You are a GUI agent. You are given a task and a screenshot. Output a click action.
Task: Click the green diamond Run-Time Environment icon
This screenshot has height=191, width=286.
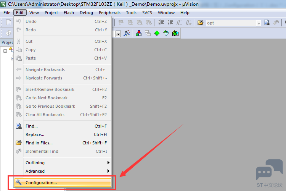coord(157,33)
